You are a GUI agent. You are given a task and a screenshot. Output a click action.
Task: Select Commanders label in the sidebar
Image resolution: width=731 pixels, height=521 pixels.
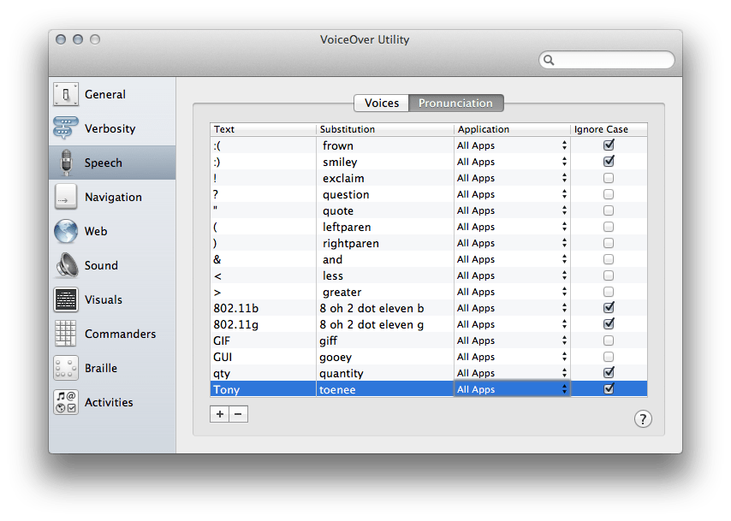click(121, 335)
